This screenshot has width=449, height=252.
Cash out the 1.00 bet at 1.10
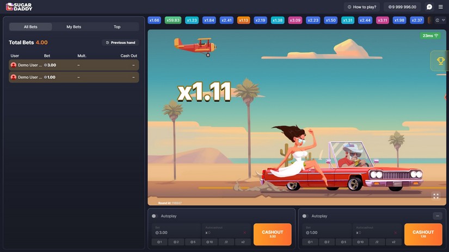[423, 234]
